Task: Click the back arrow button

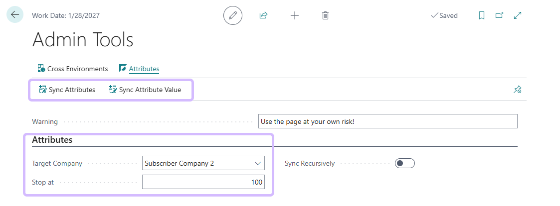Action: [x=15, y=15]
